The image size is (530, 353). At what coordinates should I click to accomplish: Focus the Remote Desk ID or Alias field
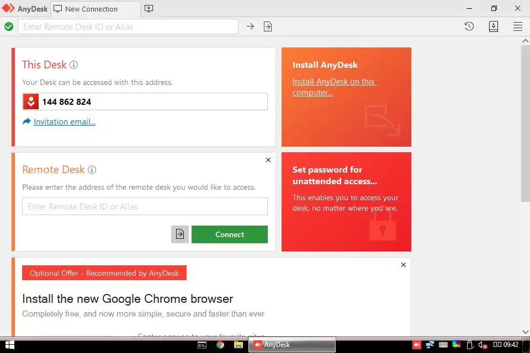coord(145,206)
